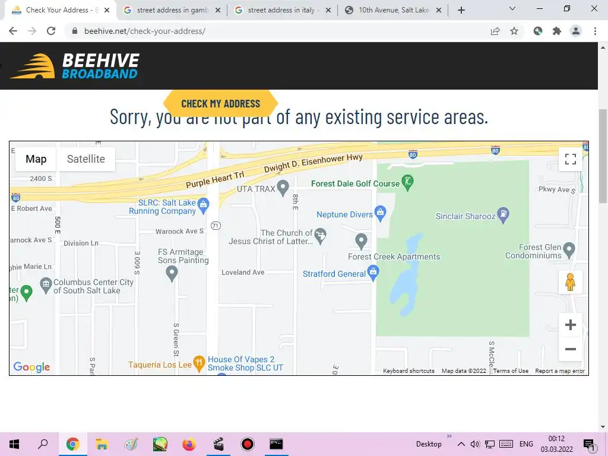Share this page from the address bar
Screen dimensions: 608x456
click(495, 31)
